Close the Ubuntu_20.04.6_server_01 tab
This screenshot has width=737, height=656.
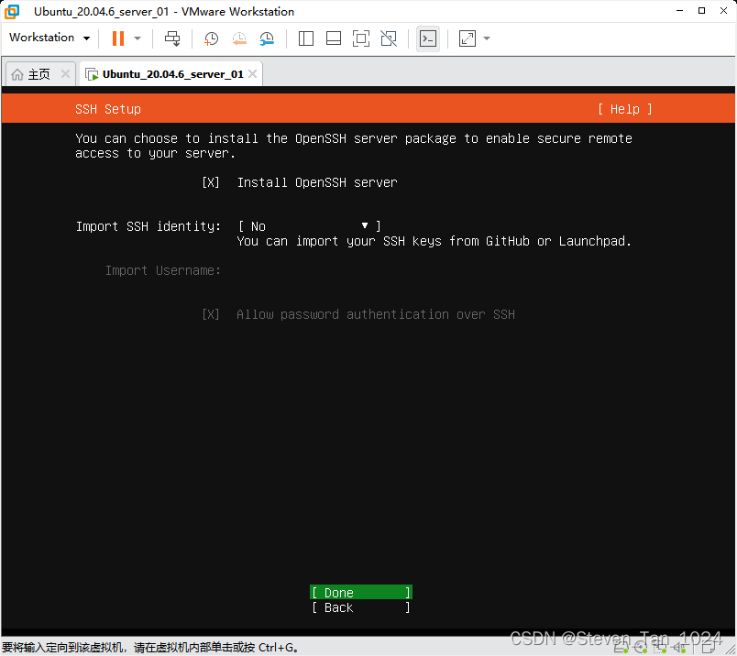[252, 74]
